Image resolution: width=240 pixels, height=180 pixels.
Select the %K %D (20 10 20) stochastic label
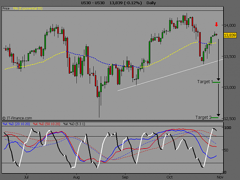click(x=16, y=124)
